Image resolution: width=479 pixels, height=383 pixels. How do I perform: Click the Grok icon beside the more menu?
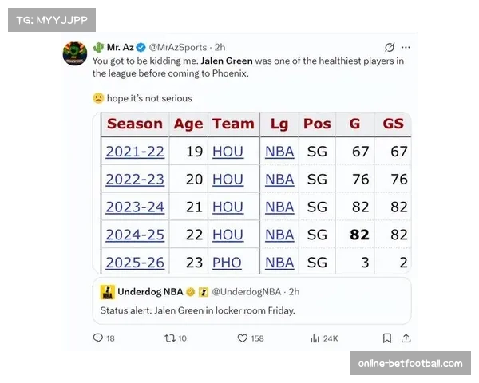coord(388,47)
